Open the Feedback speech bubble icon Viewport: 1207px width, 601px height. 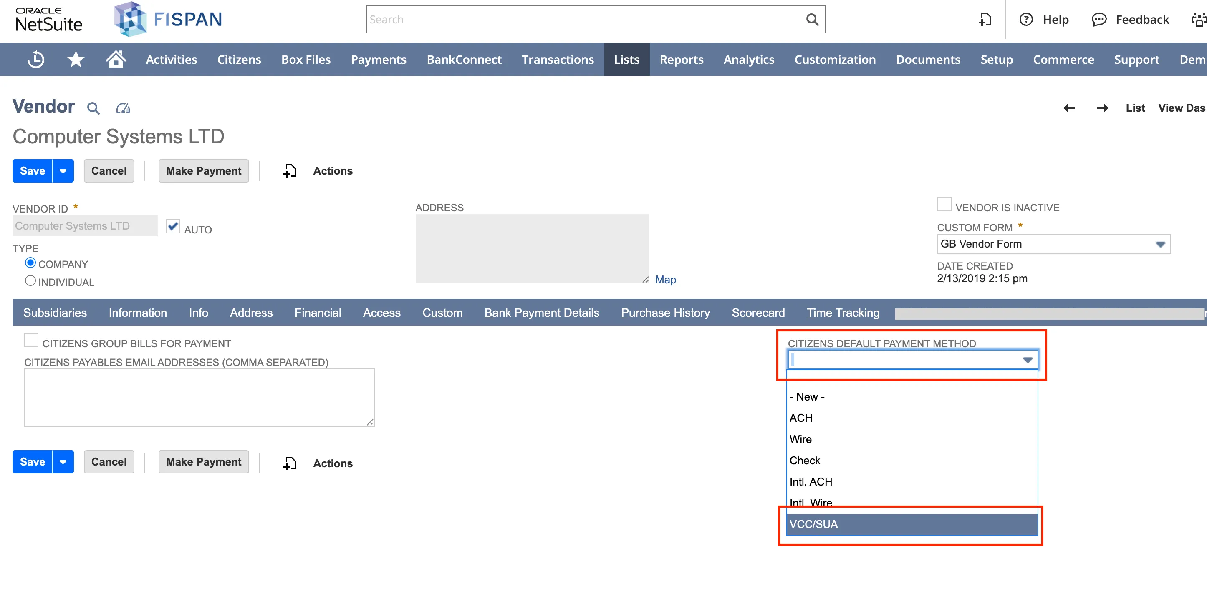1099,20
